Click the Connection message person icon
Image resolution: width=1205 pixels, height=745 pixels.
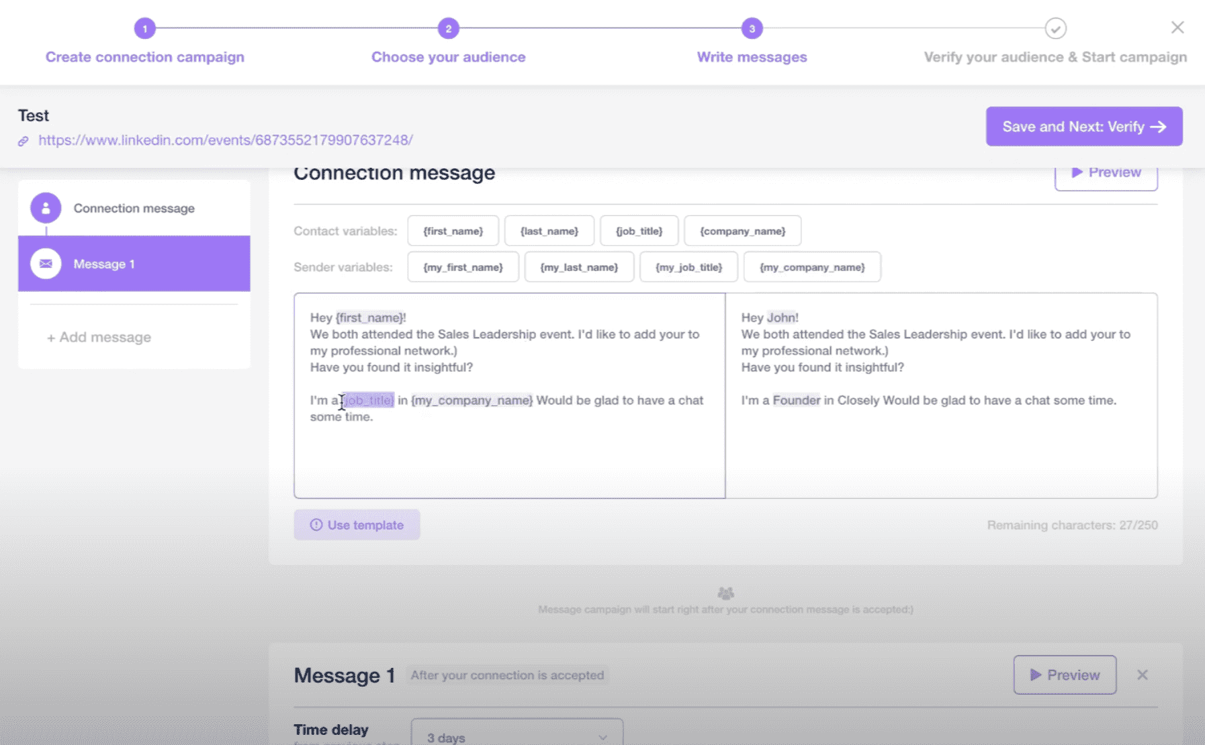click(46, 208)
